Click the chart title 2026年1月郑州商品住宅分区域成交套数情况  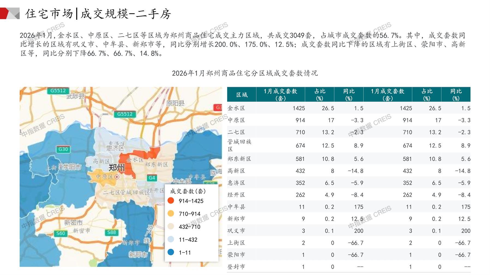click(x=245, y=73)
